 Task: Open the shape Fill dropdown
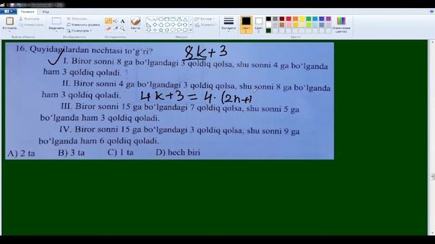tap(205, 25)
